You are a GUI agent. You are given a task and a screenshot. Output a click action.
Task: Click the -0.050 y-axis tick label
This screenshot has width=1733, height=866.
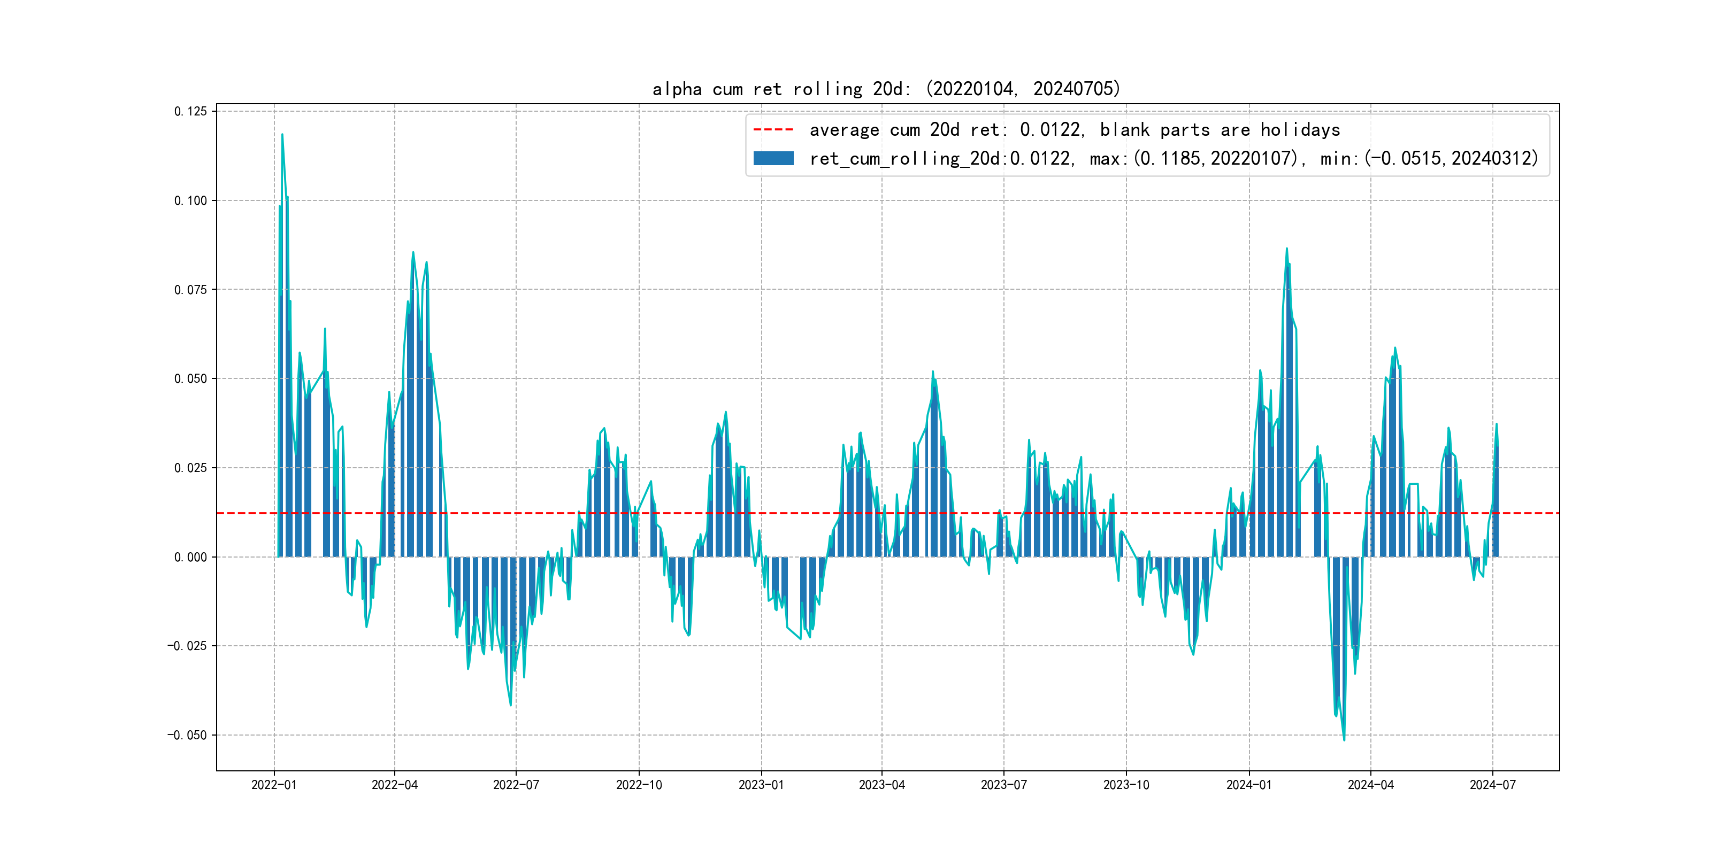click(187, 735)
